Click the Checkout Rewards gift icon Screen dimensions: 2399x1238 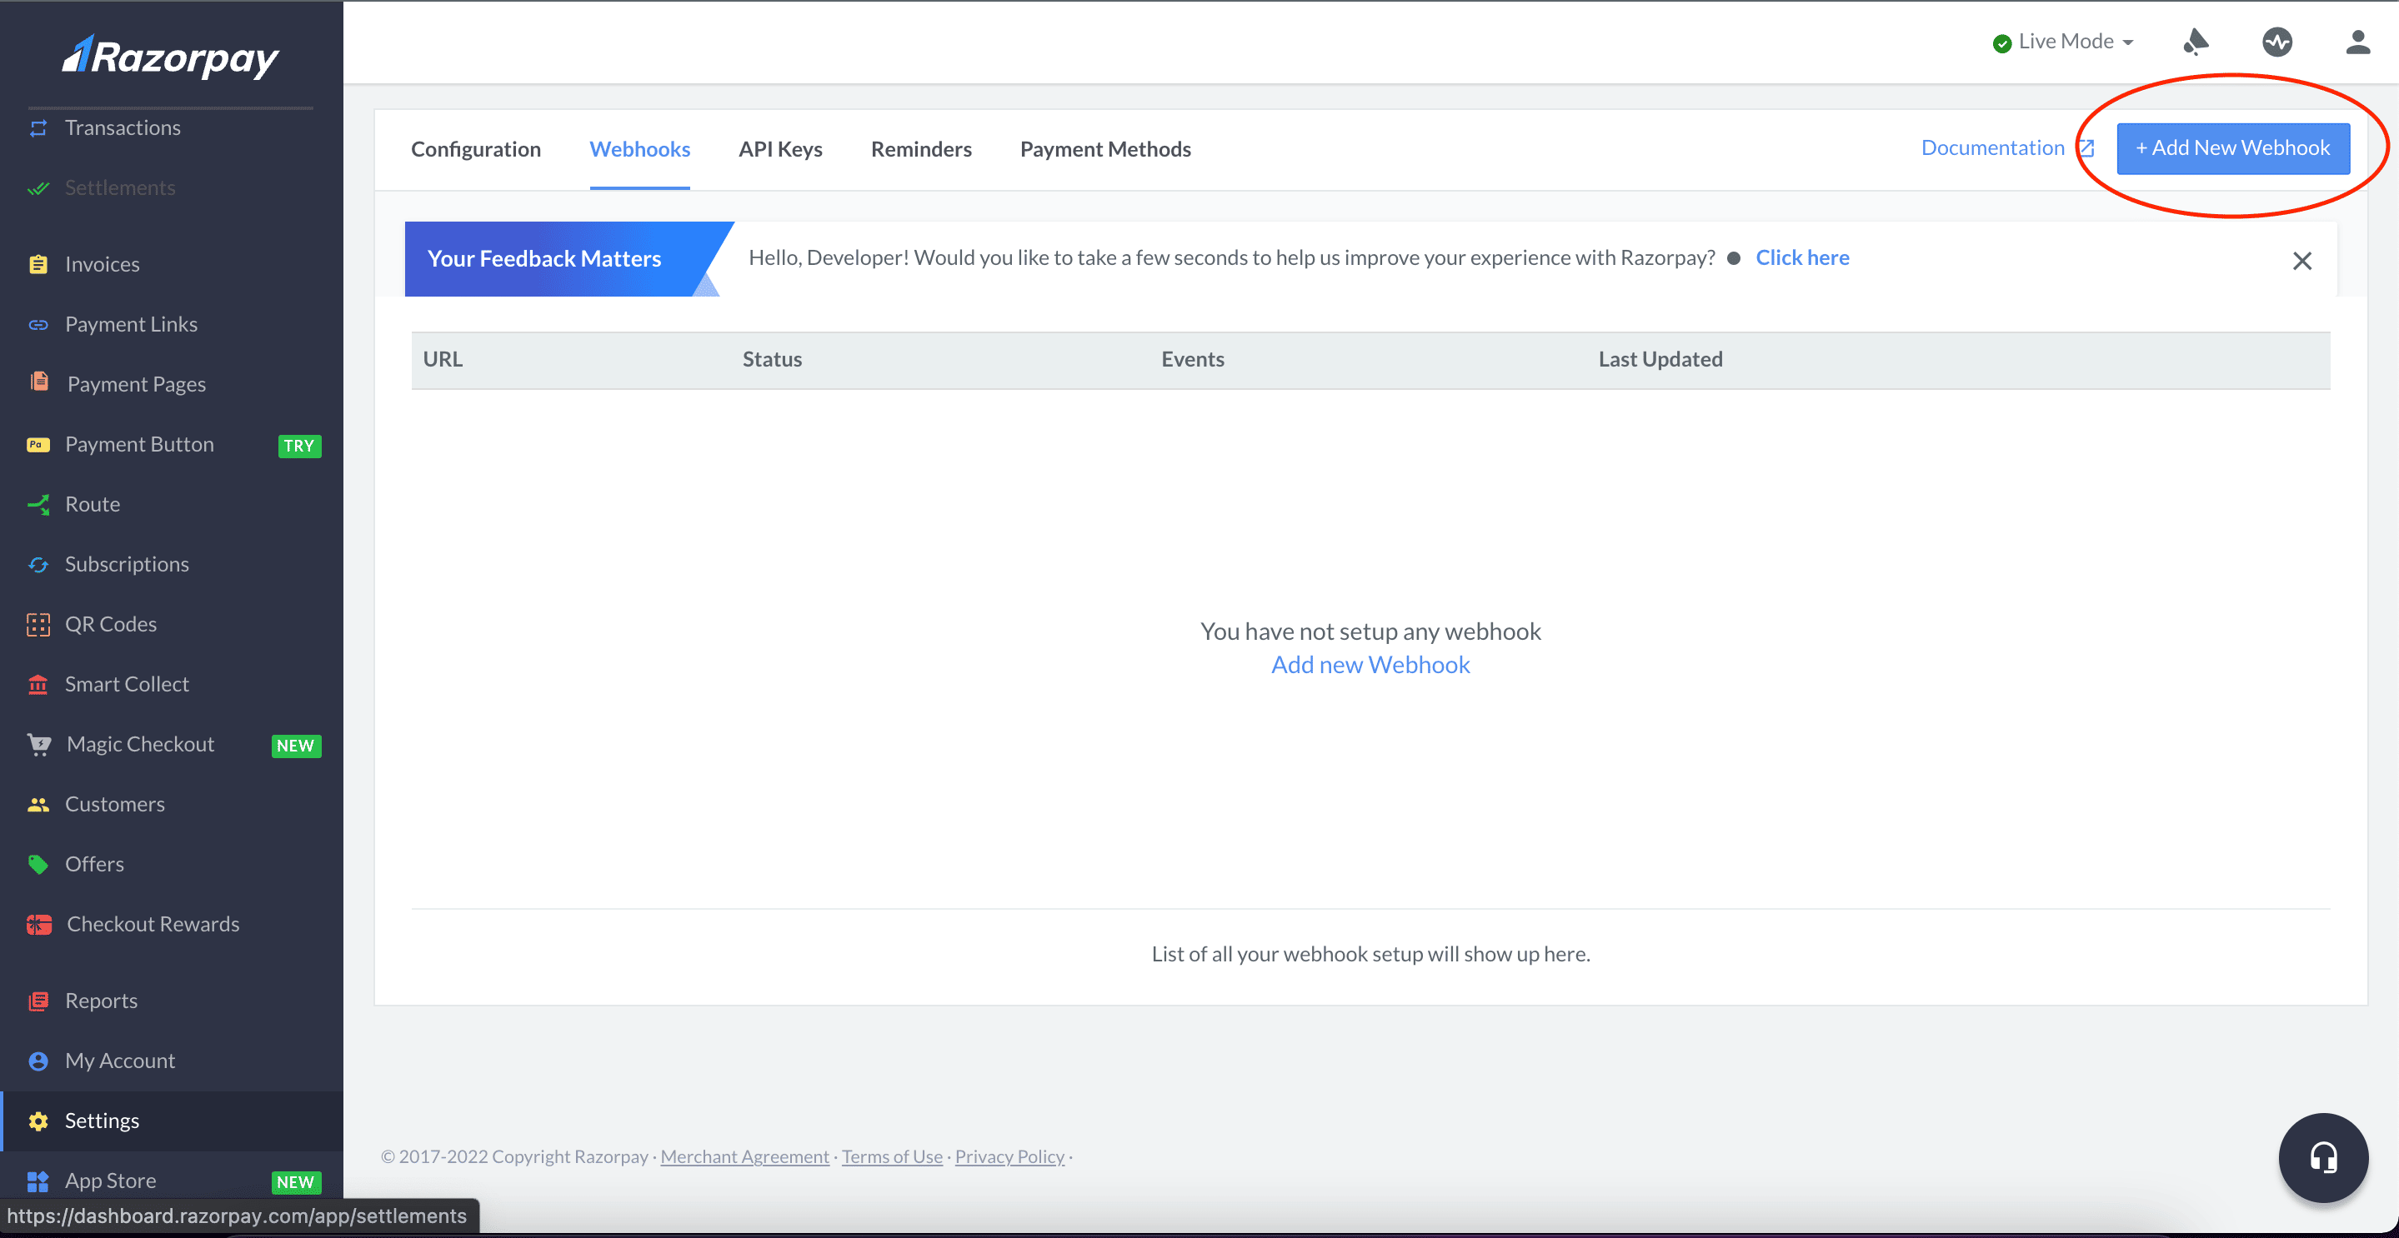click(x=39, y=926)
